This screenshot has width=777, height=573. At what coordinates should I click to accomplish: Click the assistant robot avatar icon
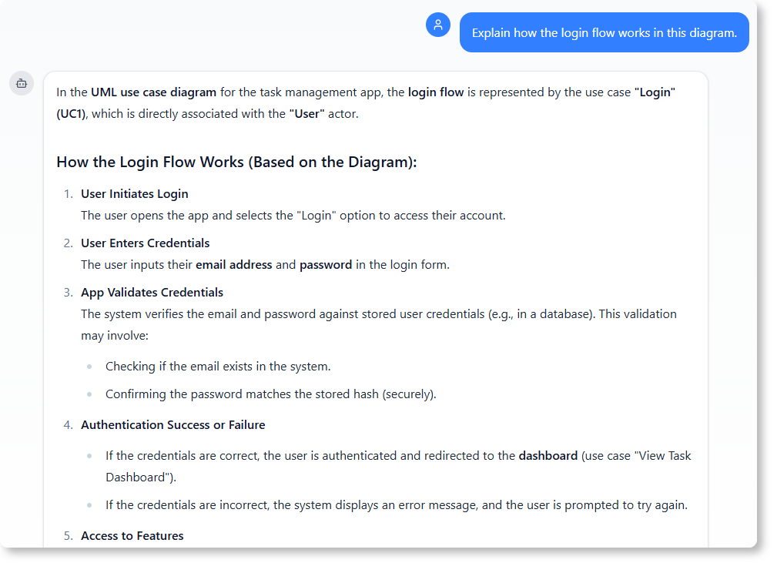[22, 83]
